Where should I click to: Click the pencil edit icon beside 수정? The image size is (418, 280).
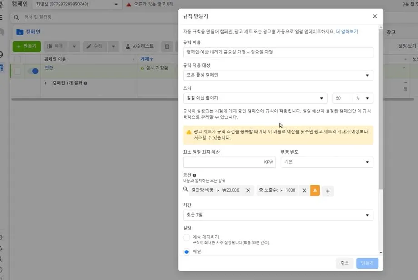90,46
